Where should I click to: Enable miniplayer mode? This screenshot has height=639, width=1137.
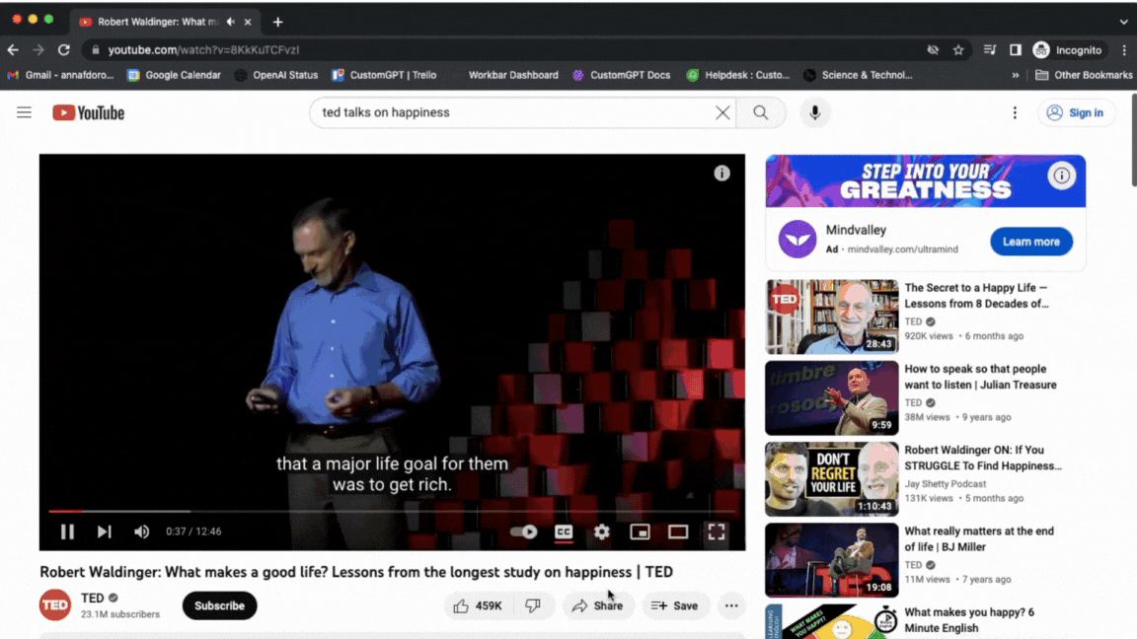640,532
